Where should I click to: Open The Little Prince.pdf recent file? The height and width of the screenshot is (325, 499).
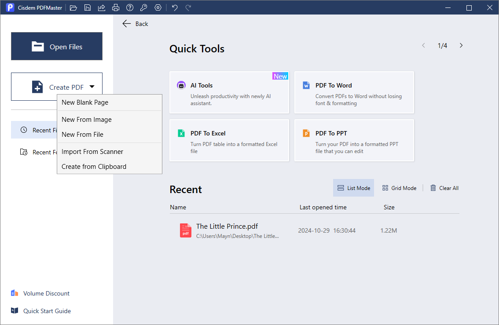pyautogui.click(x=315, y=230)
